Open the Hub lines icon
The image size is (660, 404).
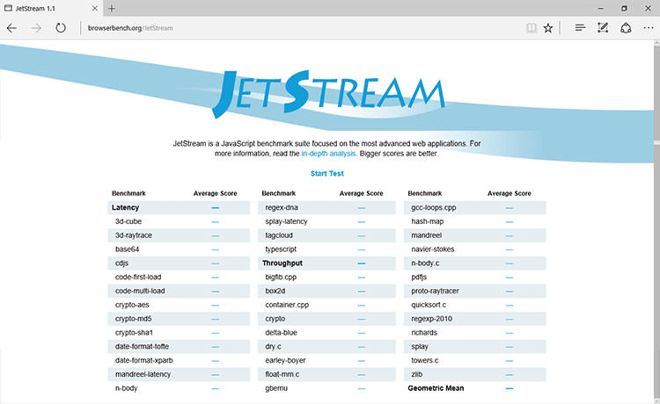pyautogui.click(x=580, y=28)
